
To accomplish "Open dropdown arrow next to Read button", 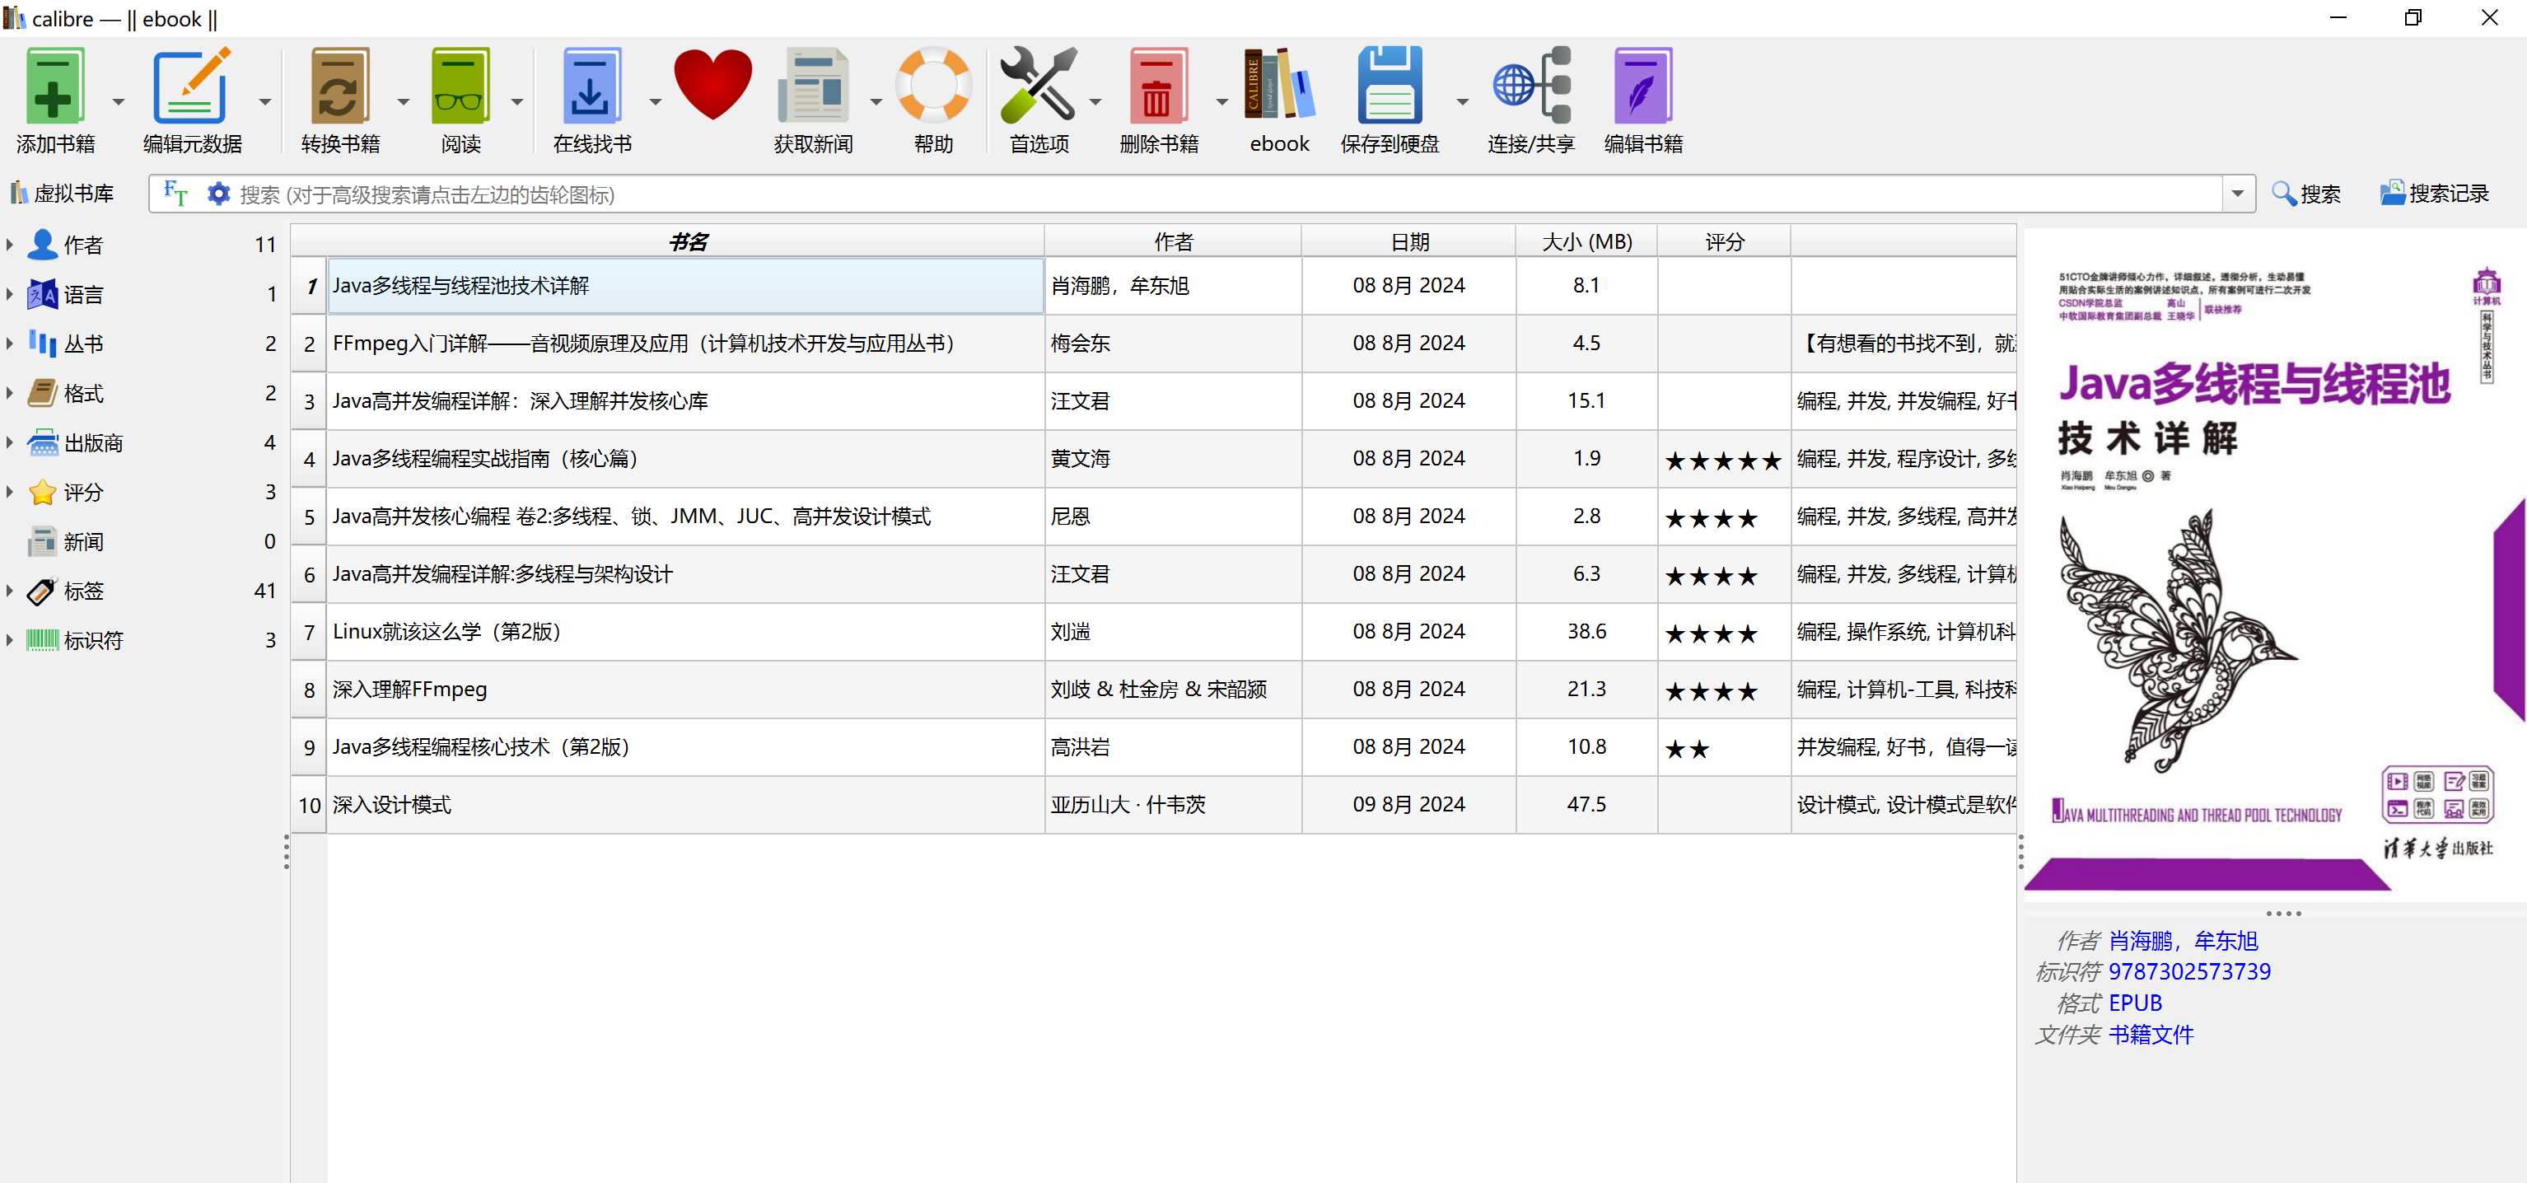I will (x=517, y=101).
